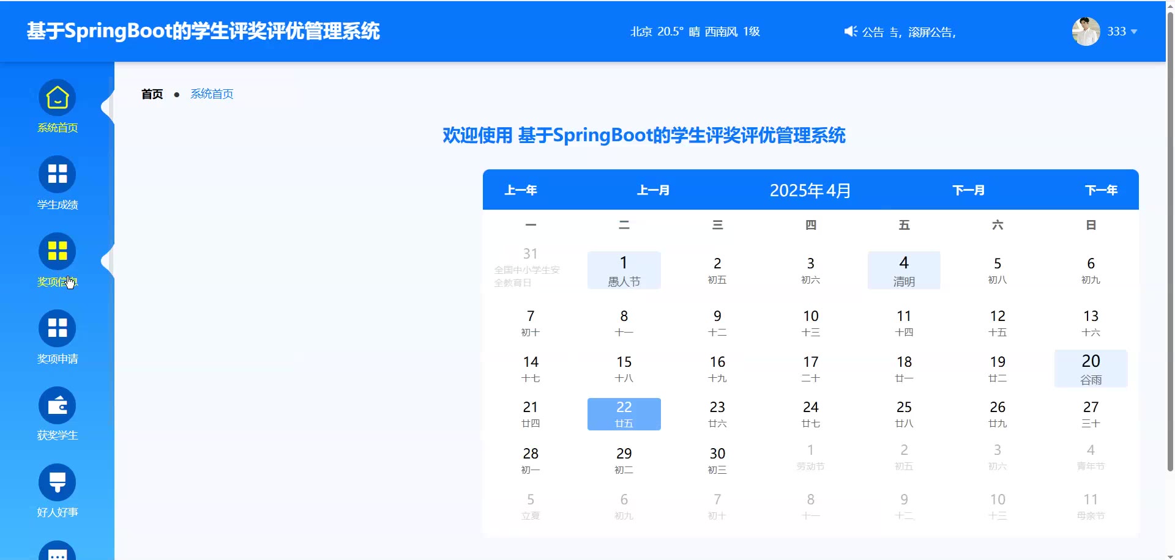The image size is (1175, 560).
Task: Select April 25 廿八 date cell
Action: tap(904, 414)
